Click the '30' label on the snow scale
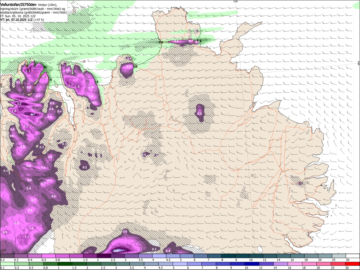 (347, 260)
